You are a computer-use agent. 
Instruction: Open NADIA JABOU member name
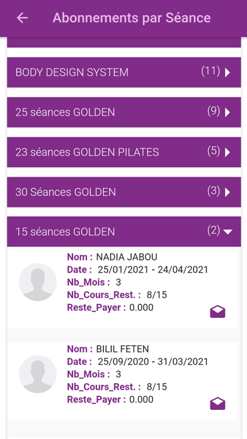[127, 257]
